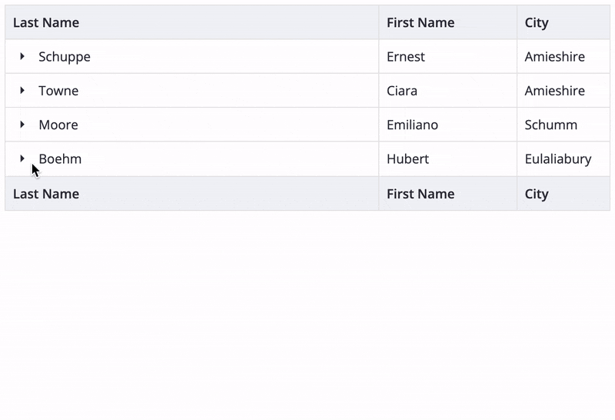615x420 pixels.
Task: Click the Hubert first name cell
Action: click(x=448, y=159)
